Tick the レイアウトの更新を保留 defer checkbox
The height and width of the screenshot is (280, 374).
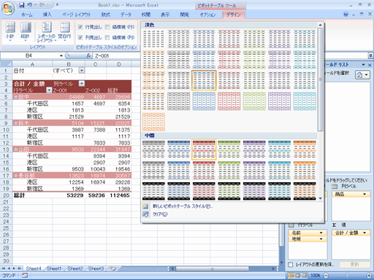[x=291, y=265]
